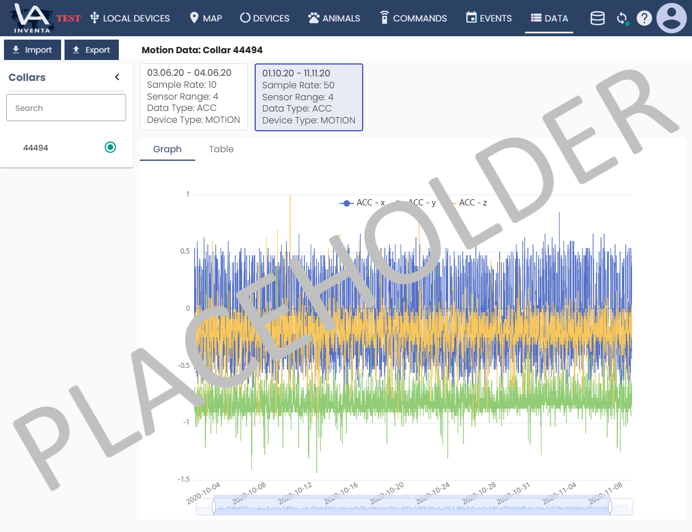Navigate to Commands page

coord(412,18)
